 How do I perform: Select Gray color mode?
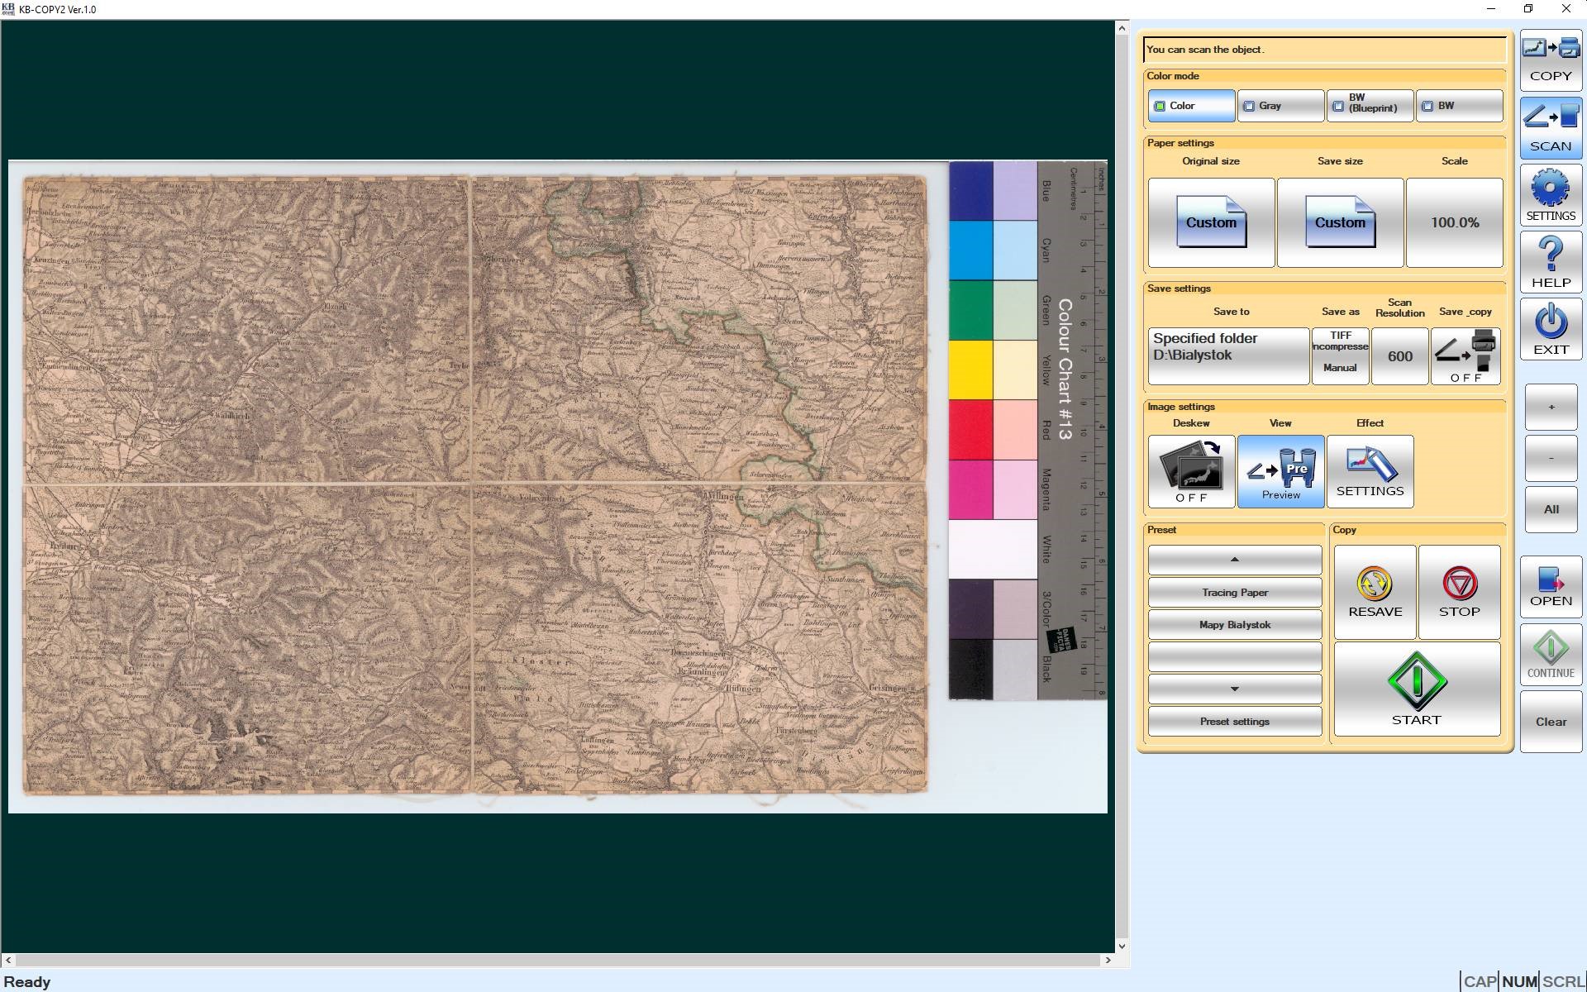coord(1280,106)
